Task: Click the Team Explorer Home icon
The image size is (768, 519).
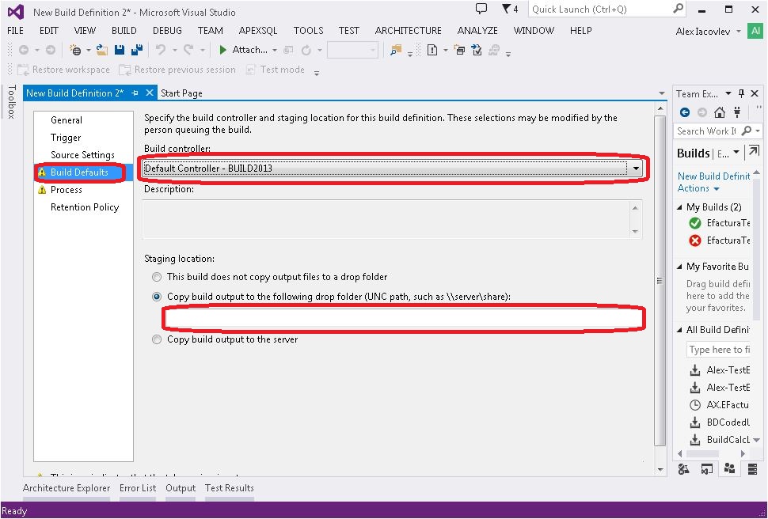Action: [720, 112]
